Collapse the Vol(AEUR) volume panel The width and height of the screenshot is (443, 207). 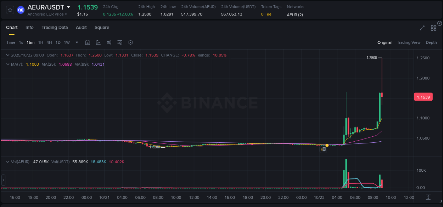coord(8,161)
